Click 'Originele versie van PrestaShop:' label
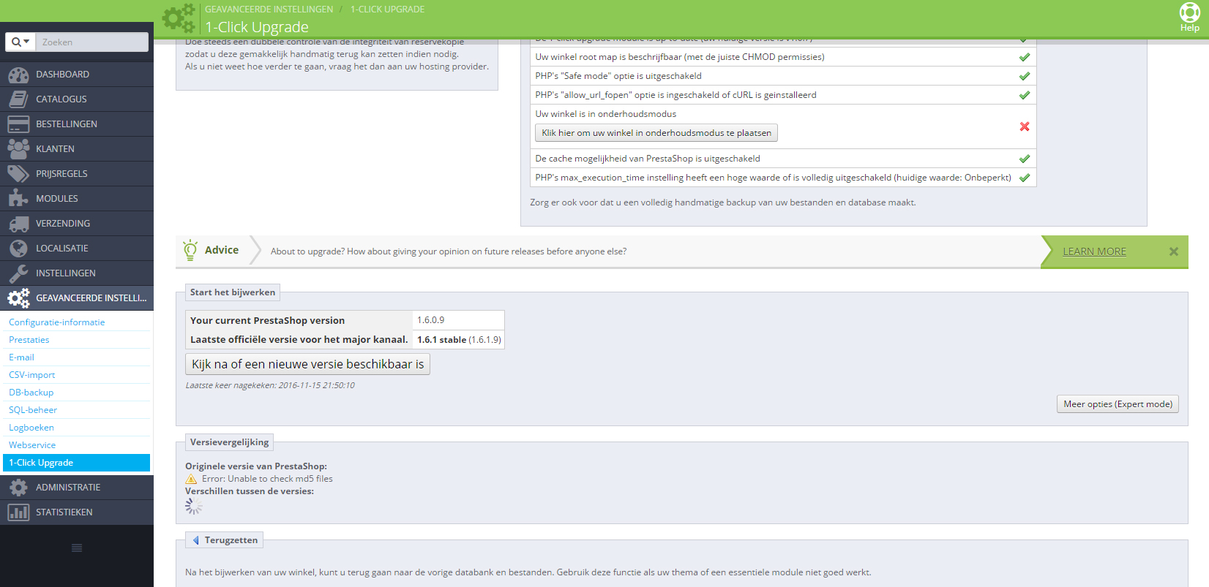1209x587 pixels. 256,466
